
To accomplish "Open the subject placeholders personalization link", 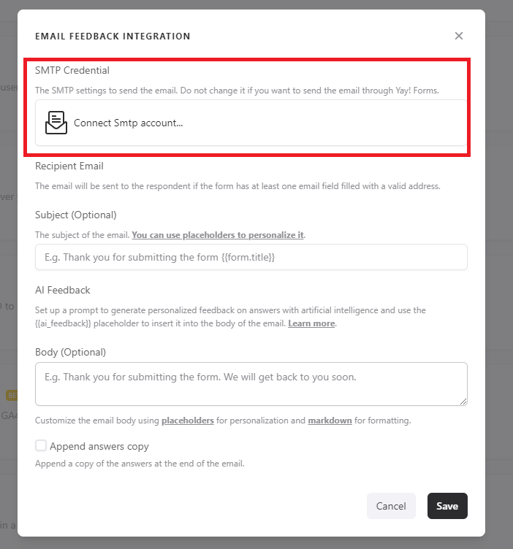I will pos(218,235).
